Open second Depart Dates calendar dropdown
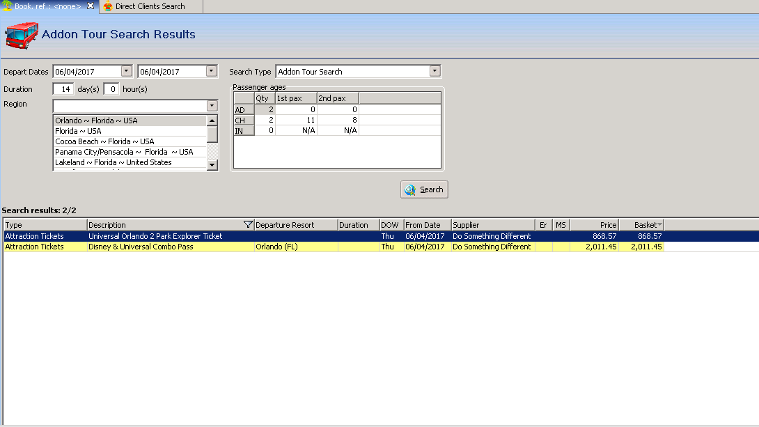This screenshot has height=427, width=759. pyautogui.click(x=211, y=71)
